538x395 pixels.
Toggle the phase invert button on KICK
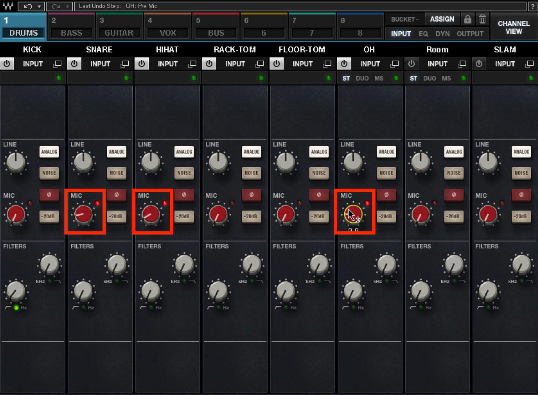pos(49,195)
